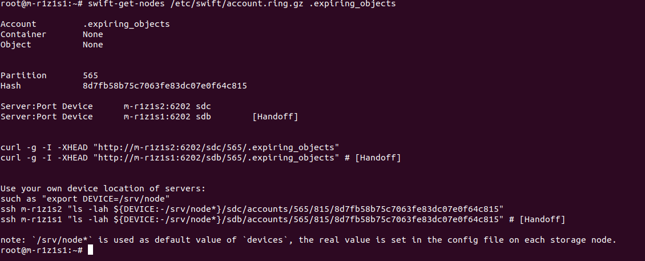The height and width of the screenshot is (261, 645).
Task: Click the Hash value 8d7fb58b75c7063fe83dc07e0f64c815
Action: pos(164,86)
